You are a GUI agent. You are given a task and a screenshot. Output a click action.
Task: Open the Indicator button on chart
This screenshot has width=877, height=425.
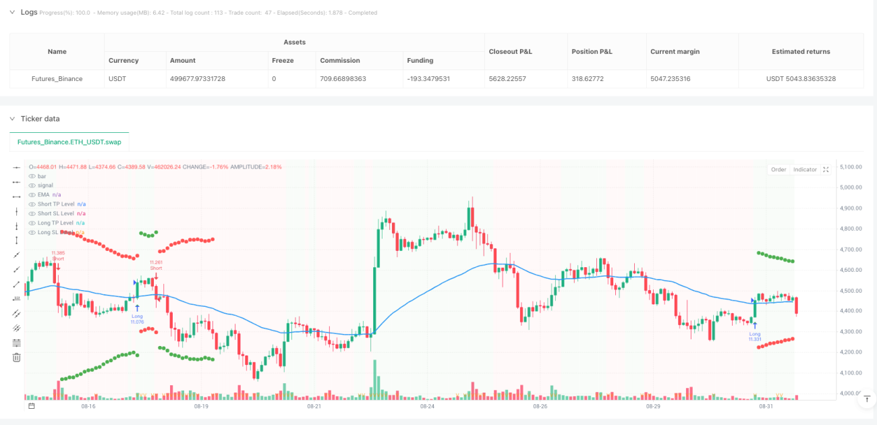coord(805,169)
